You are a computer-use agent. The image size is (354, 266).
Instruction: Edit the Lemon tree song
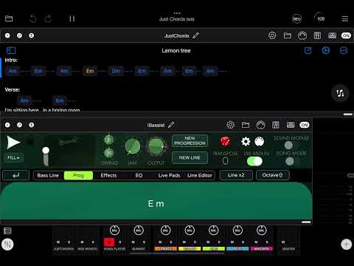308,50
